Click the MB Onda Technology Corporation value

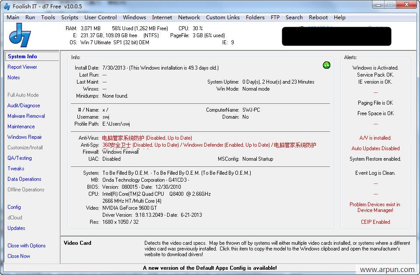click(146, 180)
